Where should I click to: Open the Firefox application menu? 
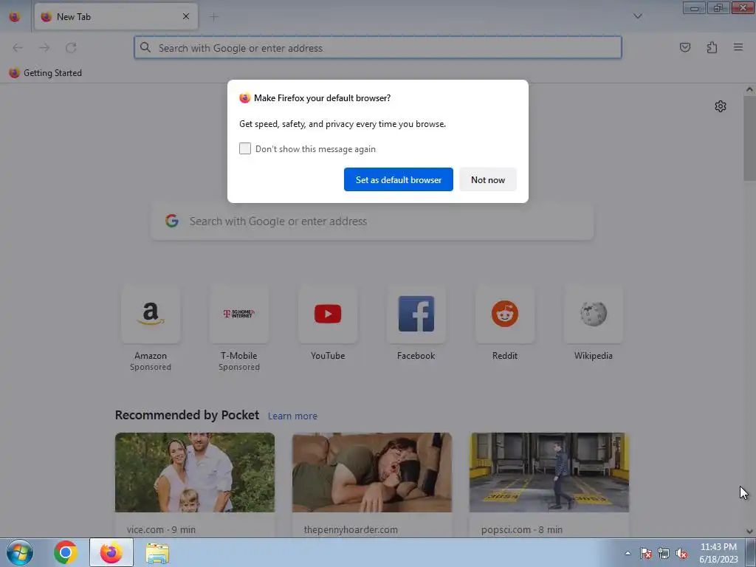[x=738, y=47]
